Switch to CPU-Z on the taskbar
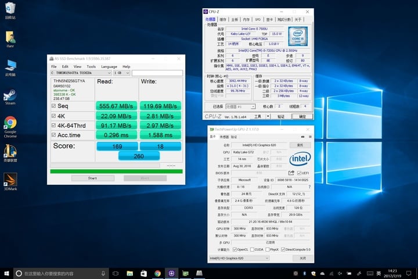The width and height of the screenshot is (418, 279). click(x=171, y=273)
